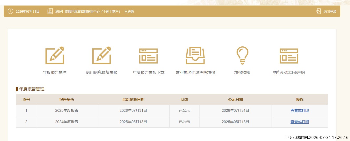Click the 年度报告模板下载 template icon
350x141 pixels.
click(148, 56)
